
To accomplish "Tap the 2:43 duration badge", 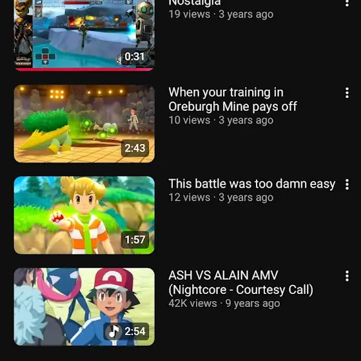I will (135, 148).
